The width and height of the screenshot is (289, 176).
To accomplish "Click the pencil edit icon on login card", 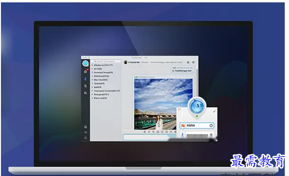I will (x=214, y=111).
